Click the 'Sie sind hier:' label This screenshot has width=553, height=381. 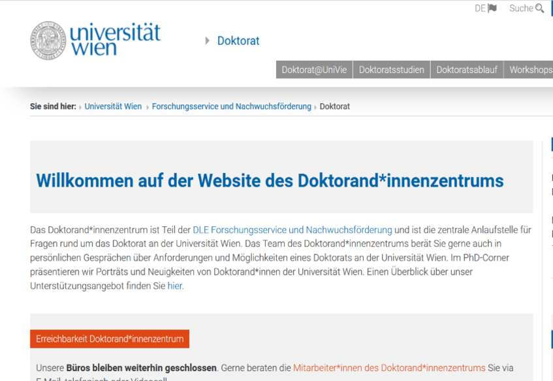[53, 106]
